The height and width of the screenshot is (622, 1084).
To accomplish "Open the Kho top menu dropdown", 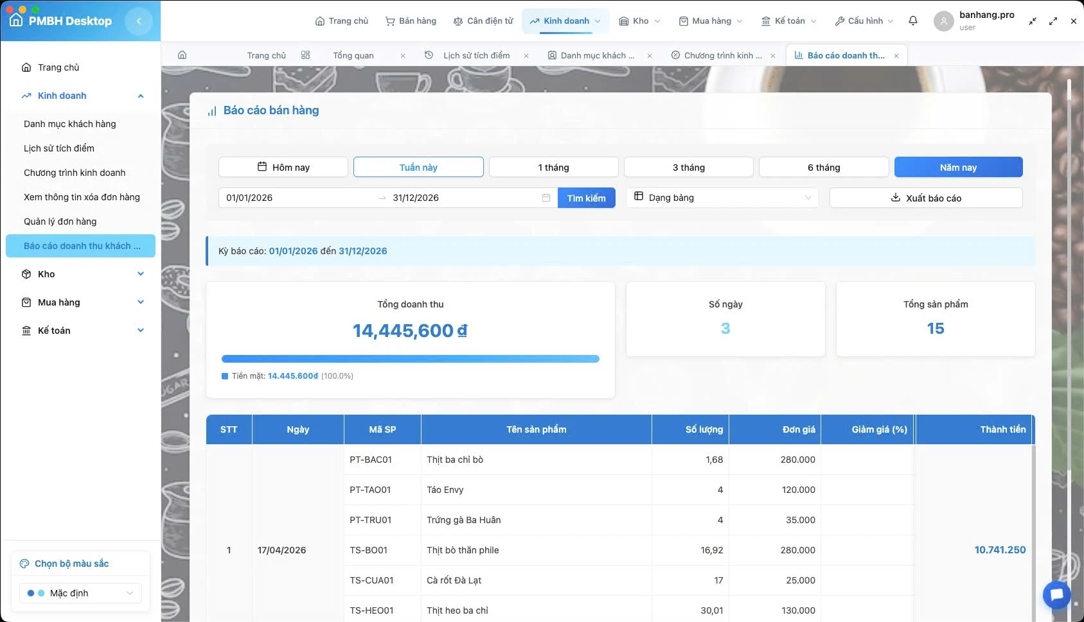I will click(640, 21).
